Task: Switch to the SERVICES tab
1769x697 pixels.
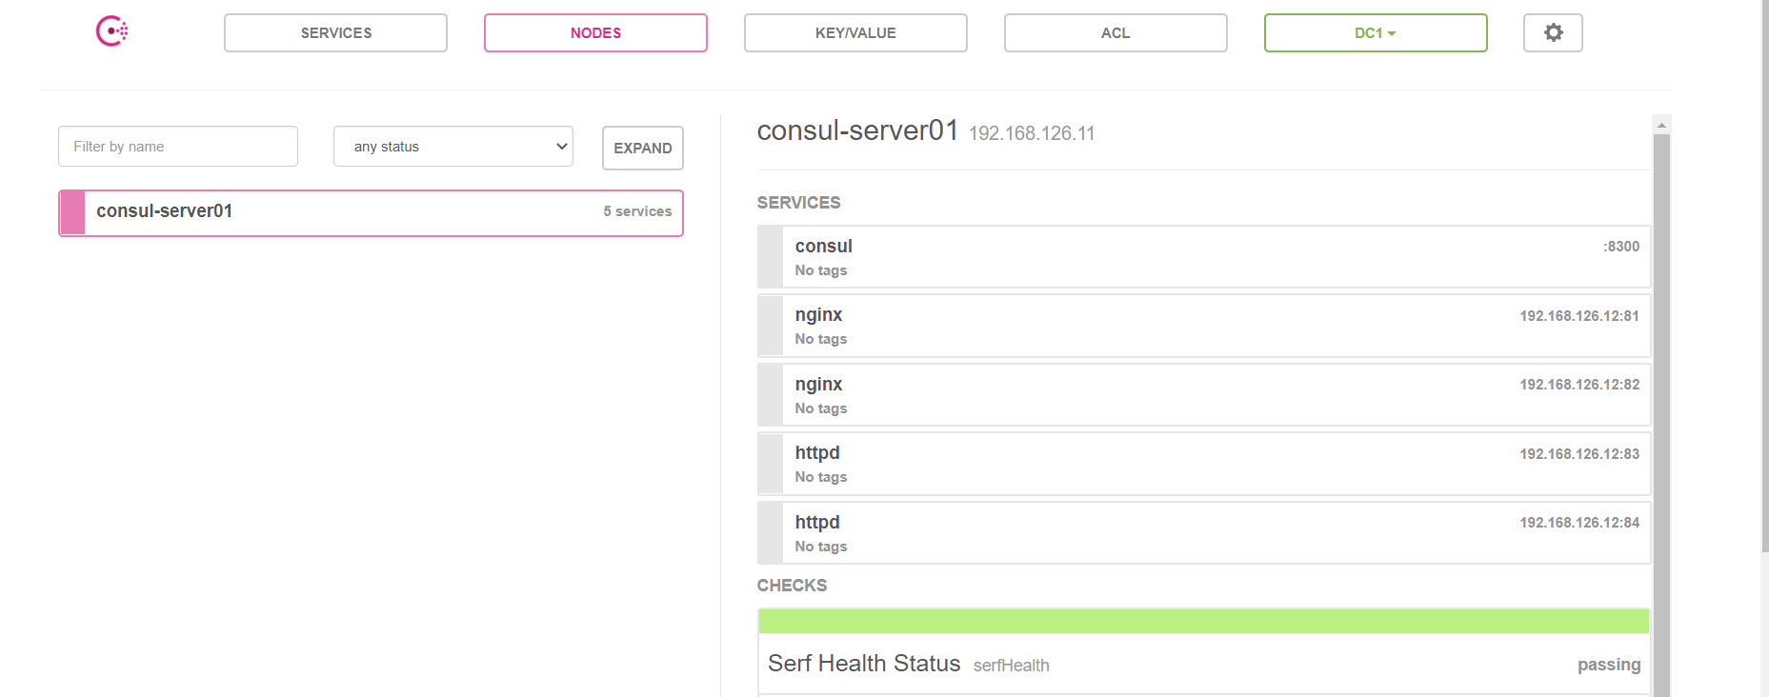Action: [335, 33]
